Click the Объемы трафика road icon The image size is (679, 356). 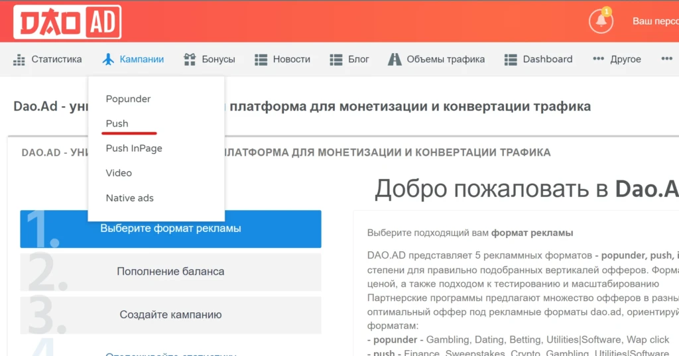point(395,60)
